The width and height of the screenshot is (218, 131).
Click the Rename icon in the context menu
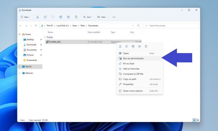pyautogui.click(x=133, y=46)
